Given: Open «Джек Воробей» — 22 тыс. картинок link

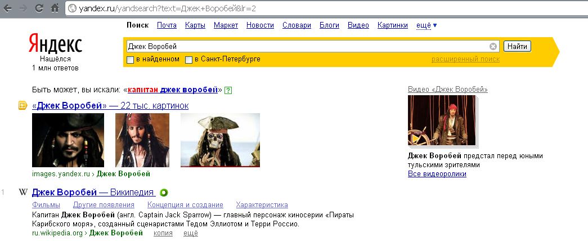Looking at the screenshot, I should tap(110, 105).
